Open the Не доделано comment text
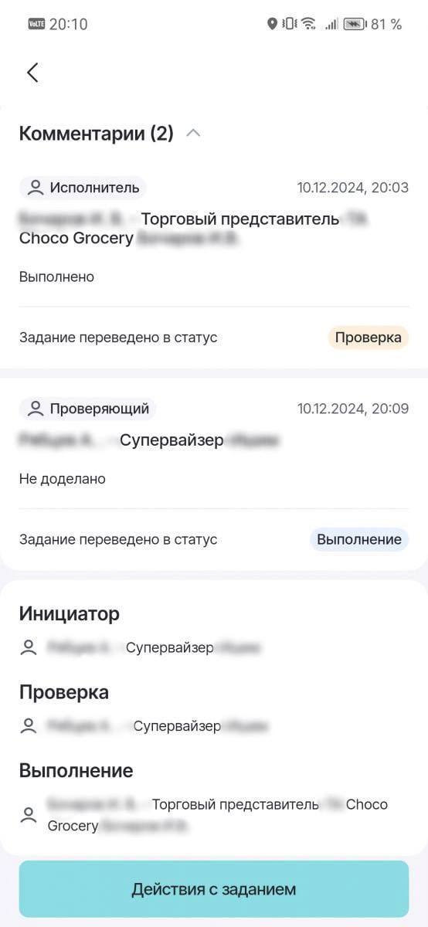This screenshot has height=927, width=428. tap(63, 479)
